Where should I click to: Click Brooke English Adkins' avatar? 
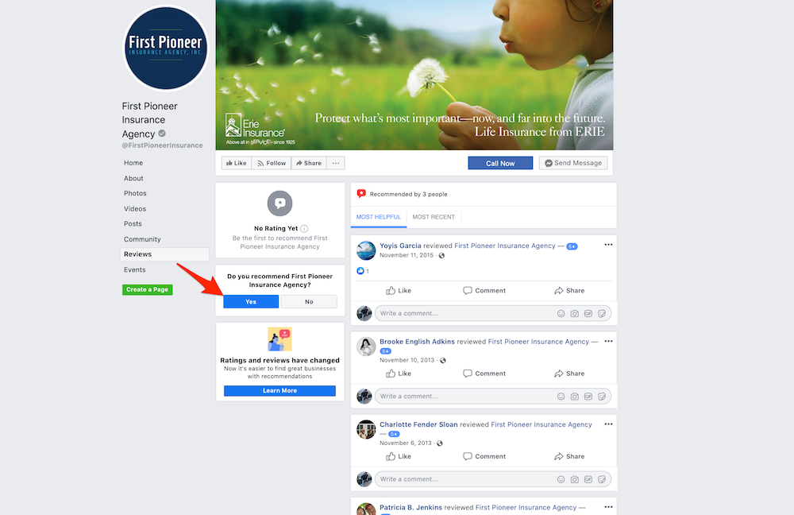(366, 347)
